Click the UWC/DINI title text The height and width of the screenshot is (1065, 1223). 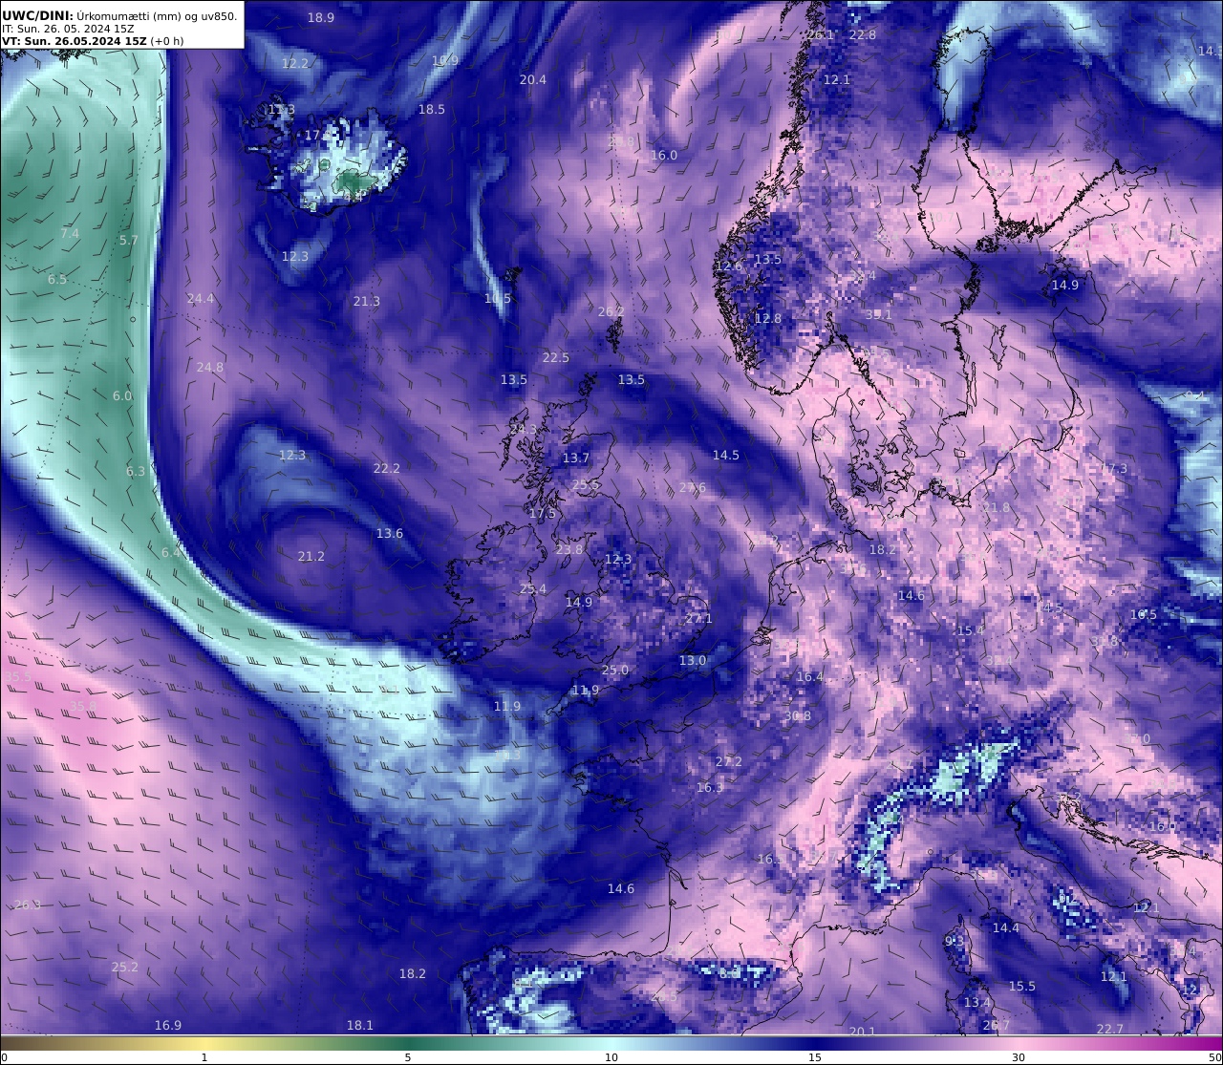click(37, 15)
